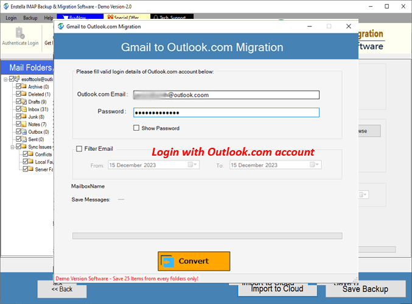
Task: Click the dialog resize grip corner
Action: [x=355, y=280]
